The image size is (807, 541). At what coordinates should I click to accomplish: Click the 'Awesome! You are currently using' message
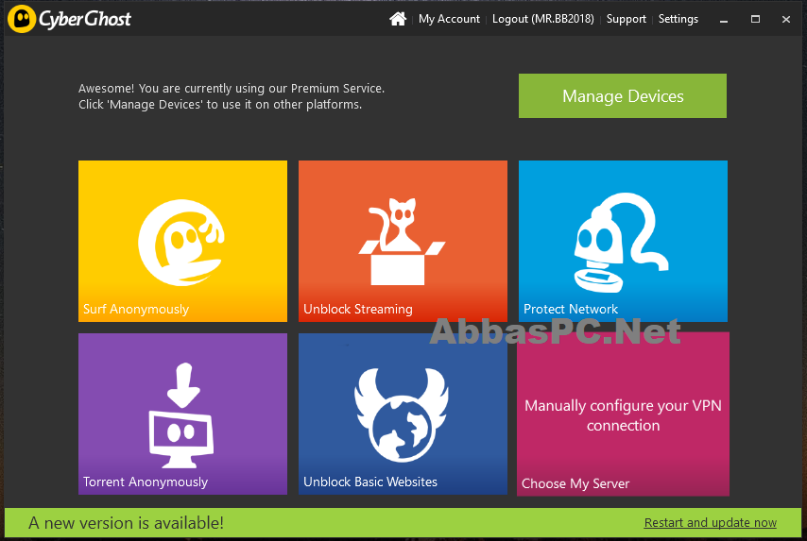pos(232,96)
